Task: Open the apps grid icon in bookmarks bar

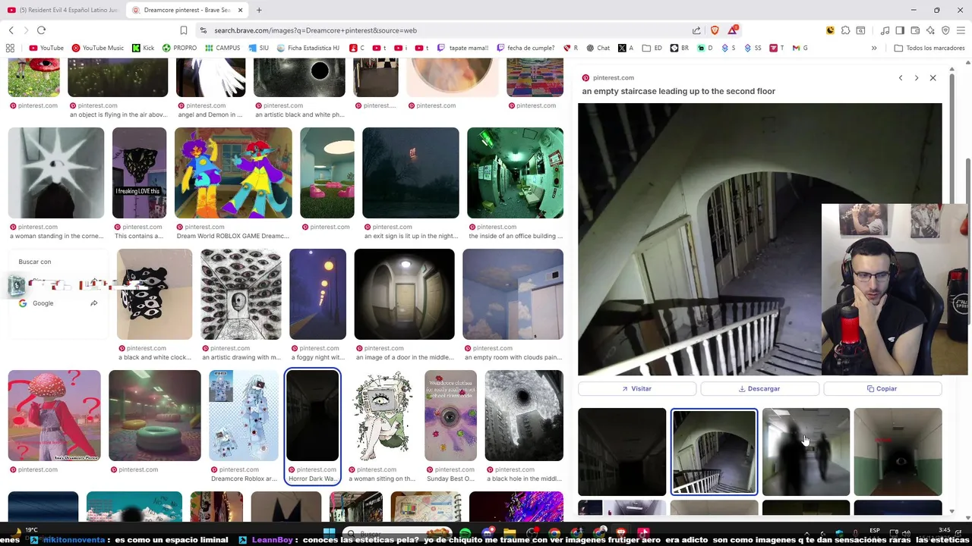Action: click(10, 48)
